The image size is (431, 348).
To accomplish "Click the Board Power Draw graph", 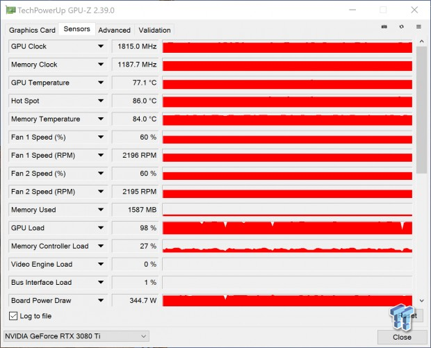I will click(287, 300).
